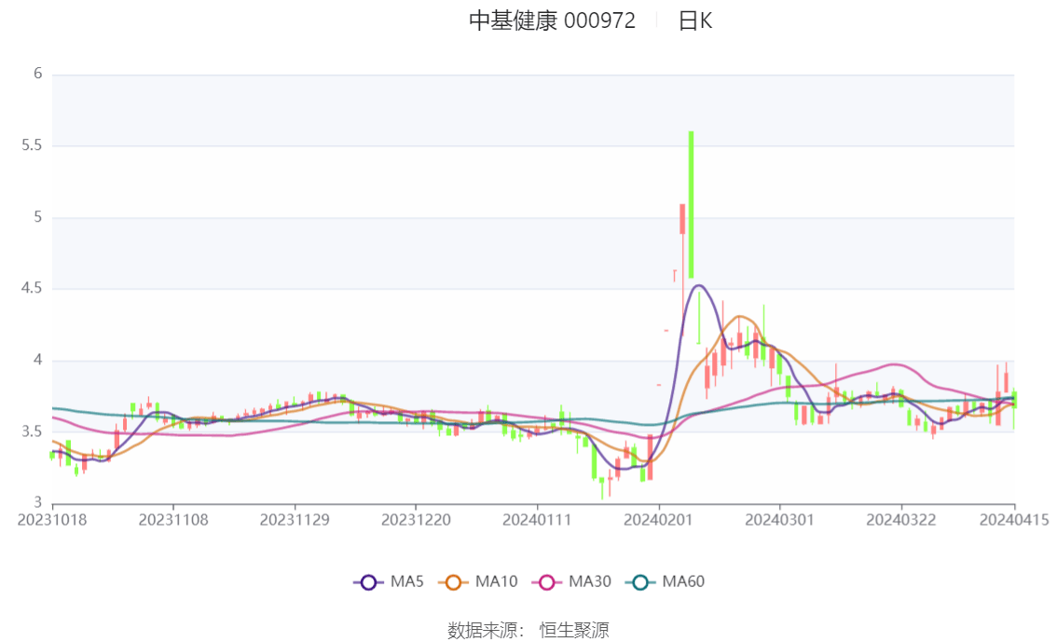Screen dimensions: 1057x642
Task: Click the 20240111 date label
Action: click(x=537, y=519)
